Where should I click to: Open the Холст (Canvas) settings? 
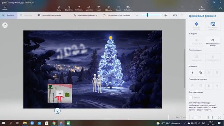(x=118, y=8)
